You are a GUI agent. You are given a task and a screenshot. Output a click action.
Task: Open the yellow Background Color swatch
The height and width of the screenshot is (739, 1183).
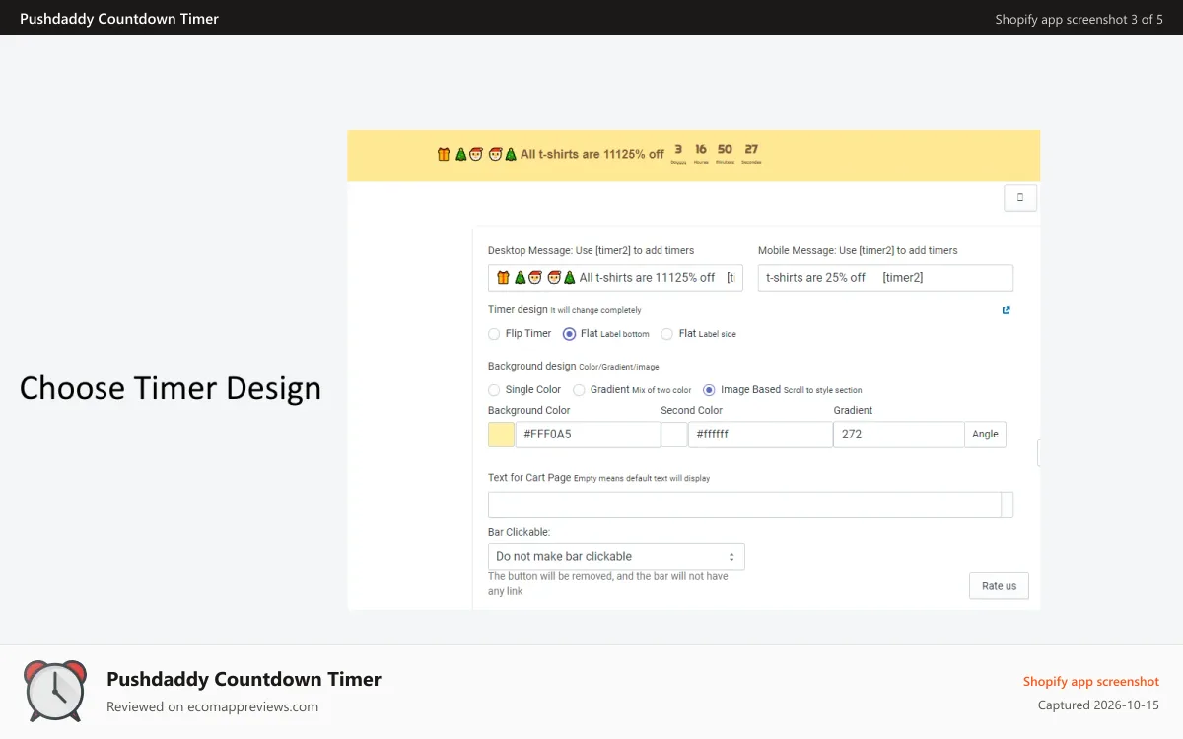point(501,435)
